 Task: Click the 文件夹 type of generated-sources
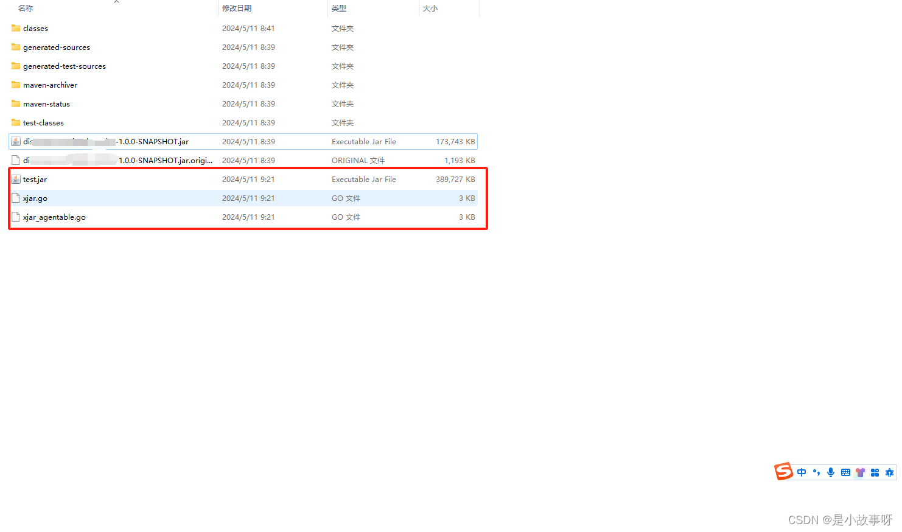coord(343,47)
